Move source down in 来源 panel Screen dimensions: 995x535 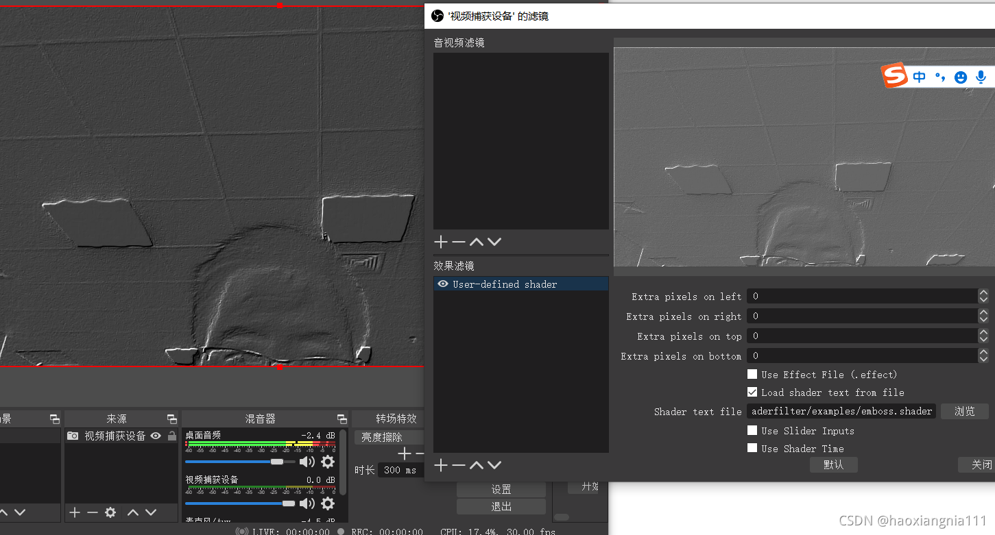point(151,512)
